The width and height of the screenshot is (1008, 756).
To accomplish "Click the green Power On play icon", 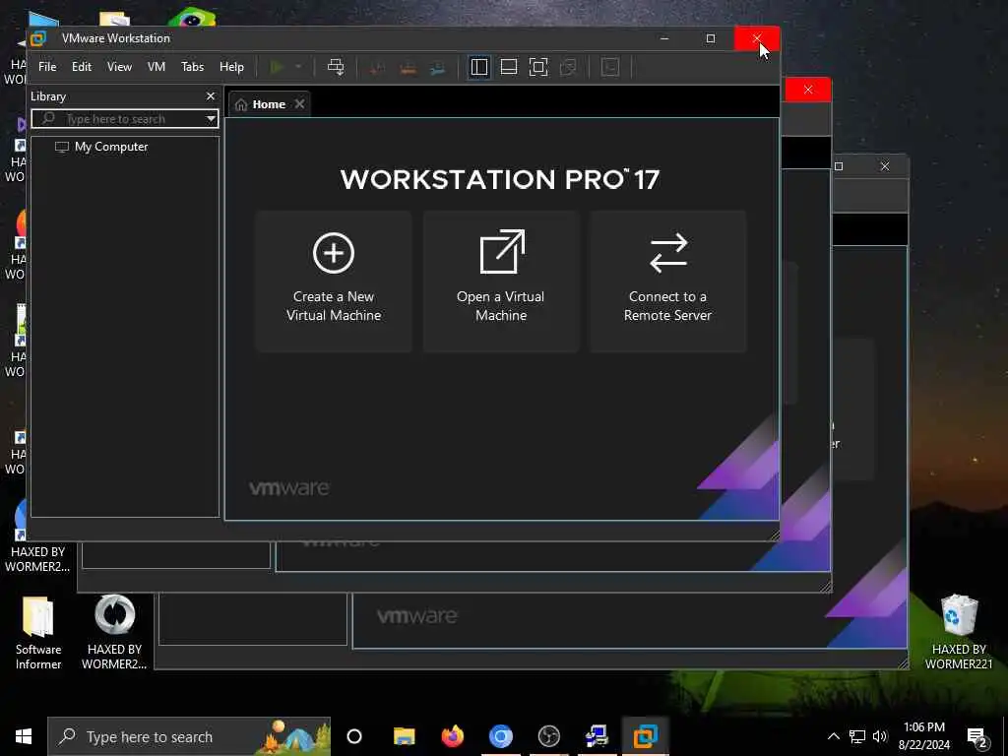I will coord(277,67).
